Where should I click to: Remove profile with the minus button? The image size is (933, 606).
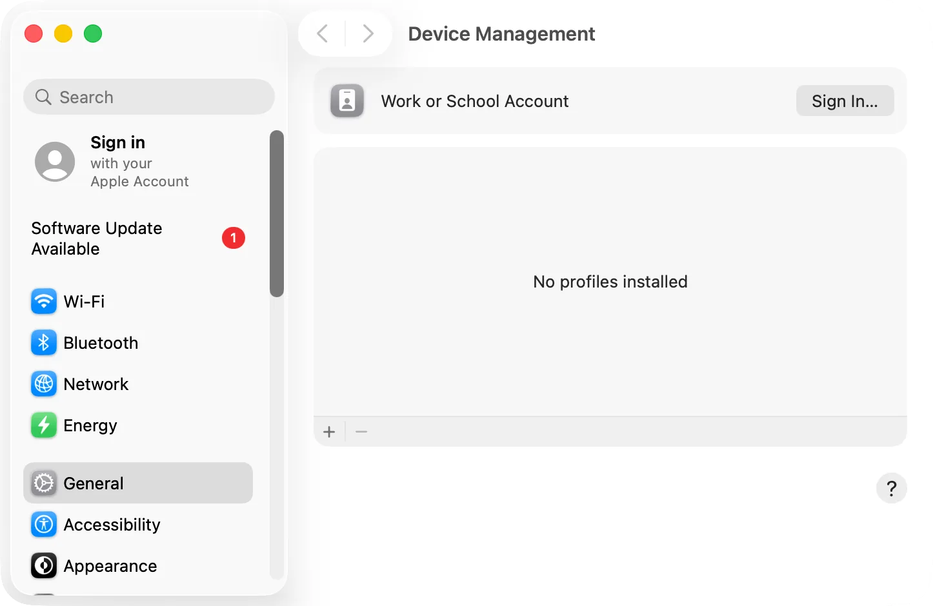[361, 431]
